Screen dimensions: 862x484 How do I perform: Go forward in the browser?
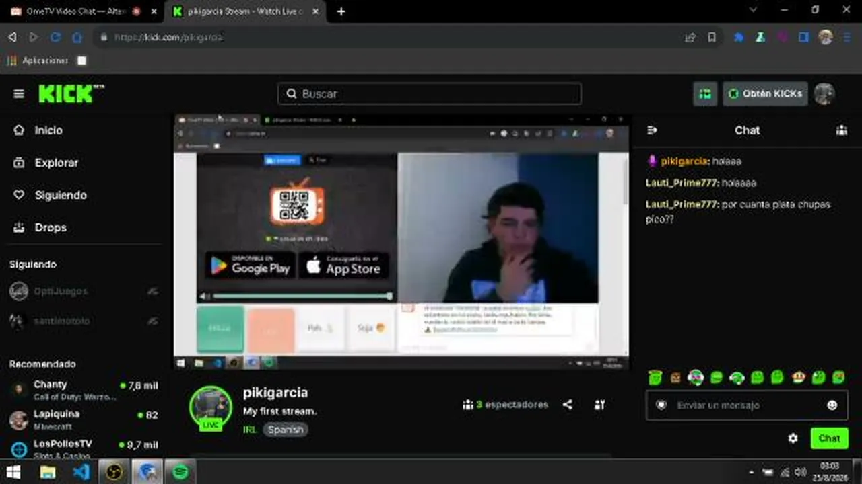pyautogui.click(x=34, y=38)
